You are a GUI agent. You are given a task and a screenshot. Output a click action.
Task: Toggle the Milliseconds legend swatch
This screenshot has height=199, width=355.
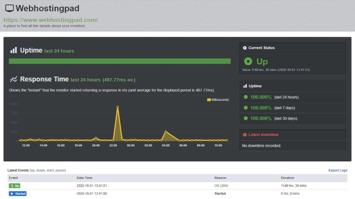point(209,100)
